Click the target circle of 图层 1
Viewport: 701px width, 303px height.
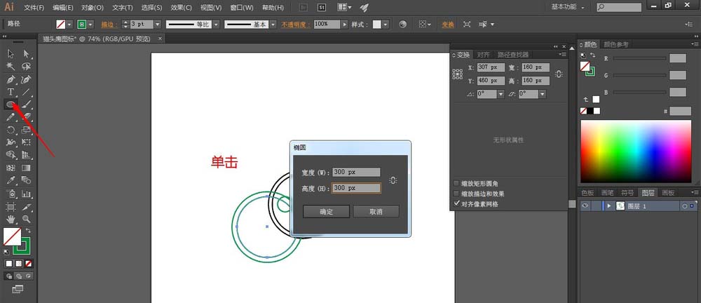click(684, 206)
